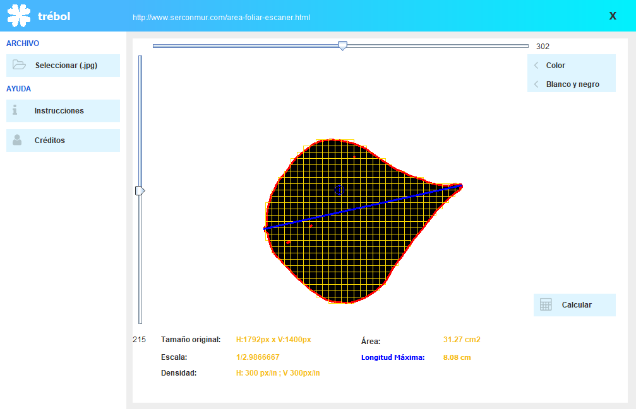
Task: Click the blue maximum-length line on the leaf
Action: click(x=363, y=207)
